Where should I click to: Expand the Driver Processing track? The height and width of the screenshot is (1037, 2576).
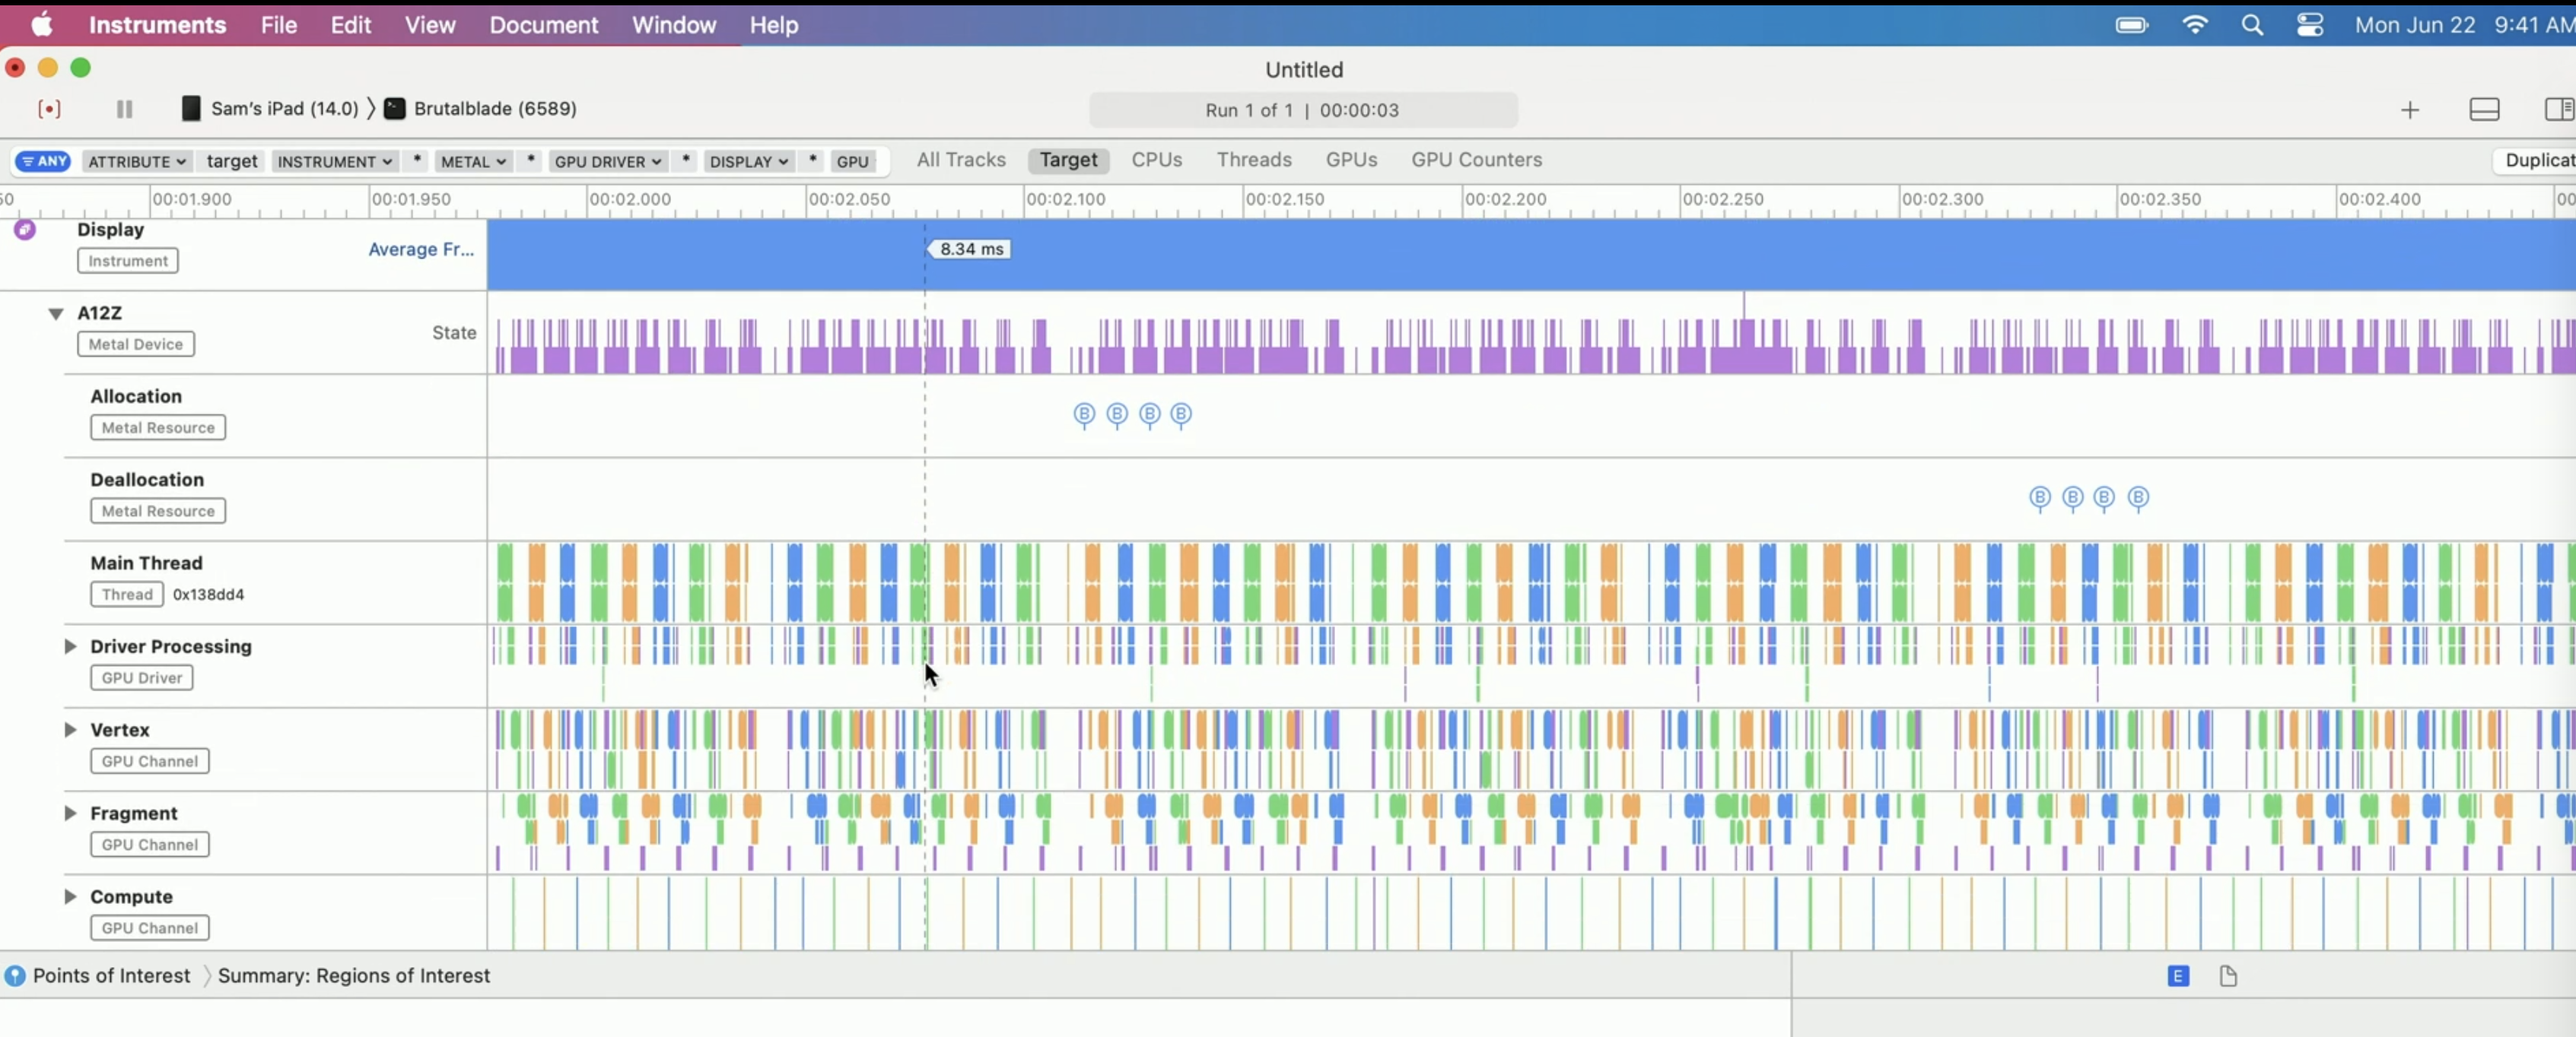(70, 646)
